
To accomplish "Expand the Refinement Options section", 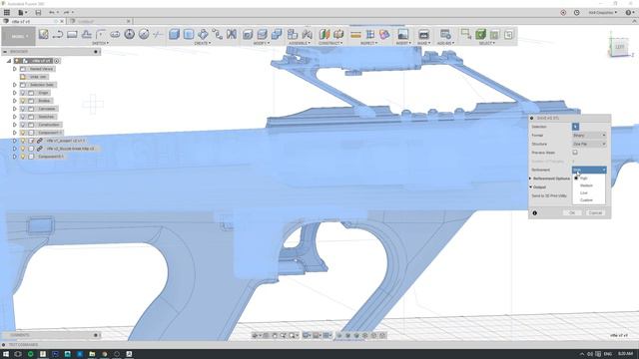I will (x=530, y=179).
